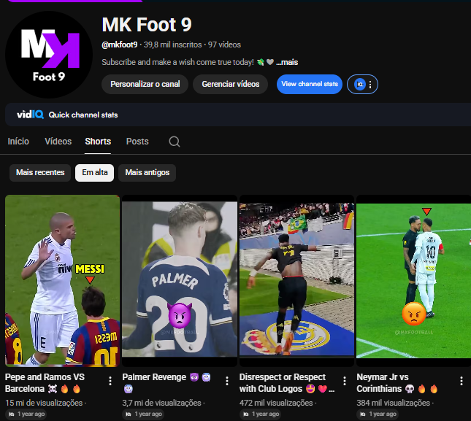Image resolution: width=471 pixels, height=421 pixels.
Task: Open Palmer Revenge short title
Action: pos(166,383)
